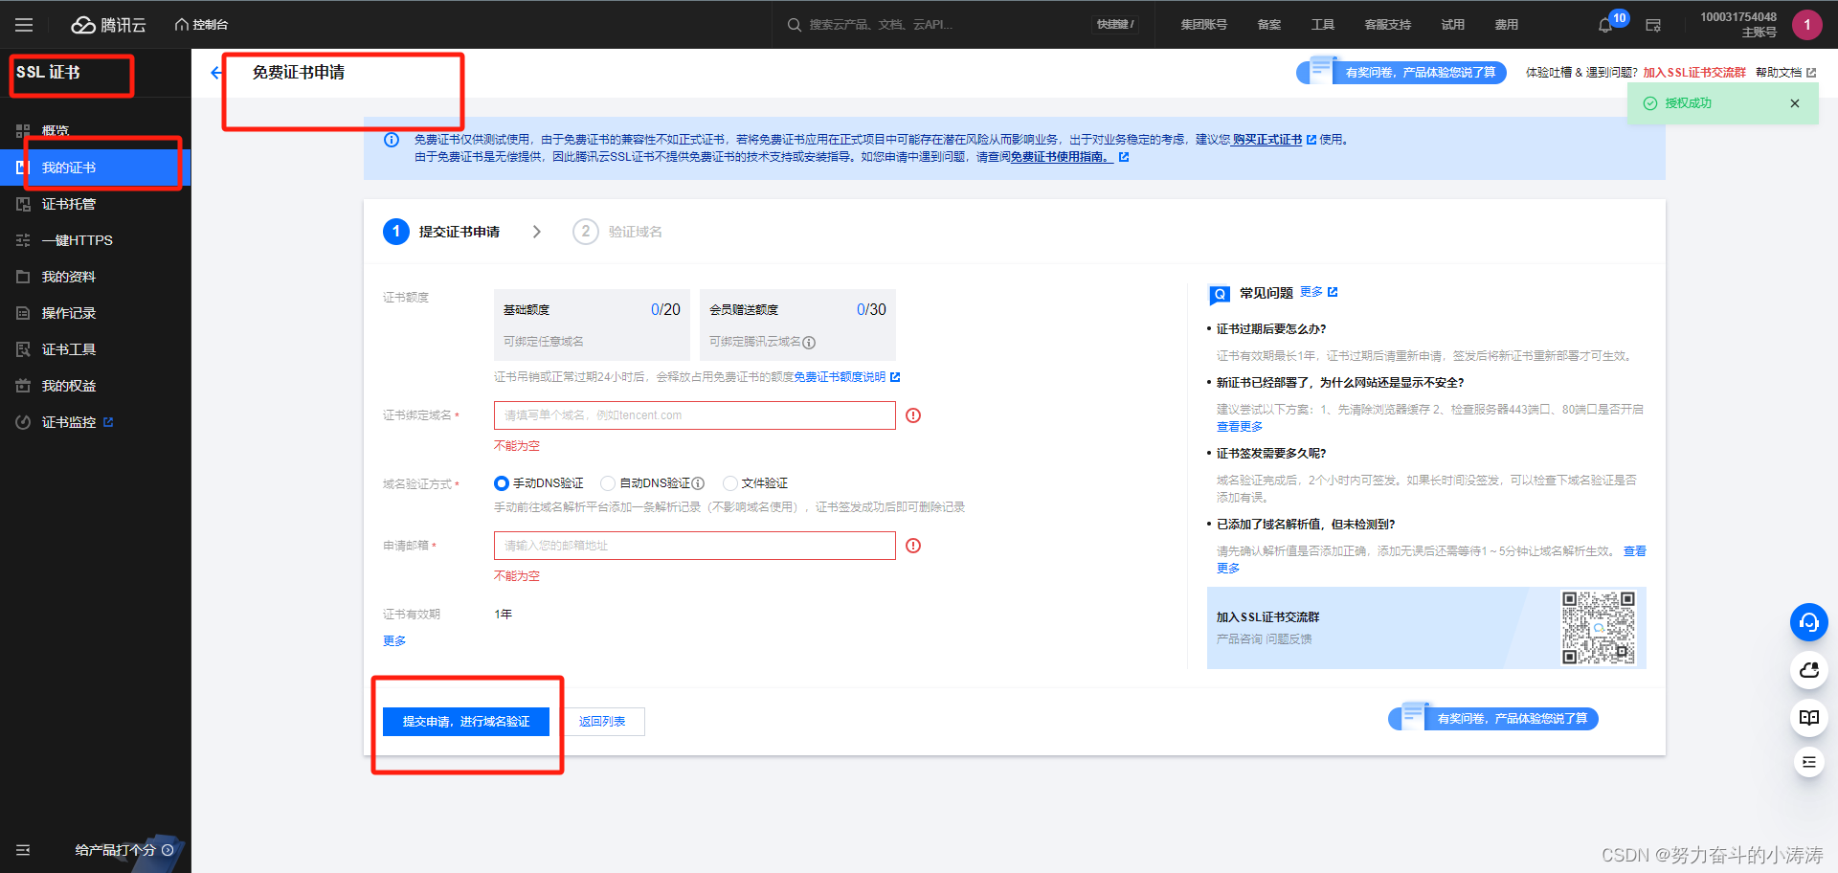The width and height of the screenshot is (1838, 873).
Task: Click account ID 100031754048 主账号
Action: point(1738,25)
